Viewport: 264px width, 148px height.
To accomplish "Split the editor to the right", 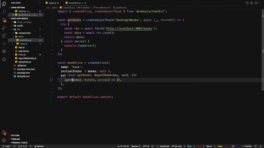I will pyautogui.click(x=256, y=3).
